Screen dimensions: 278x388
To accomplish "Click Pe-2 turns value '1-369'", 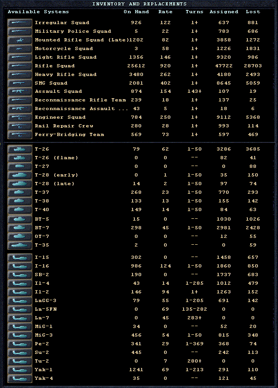I will tap(195, 344).
